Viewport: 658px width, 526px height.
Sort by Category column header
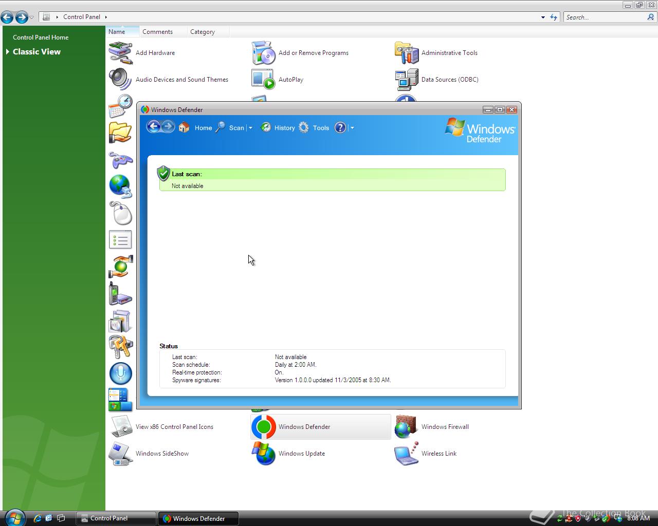pyautogui.click(x=208, y=31)
